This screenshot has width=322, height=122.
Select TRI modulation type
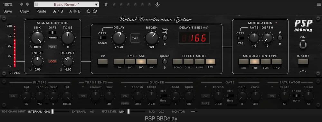pos(255,62)
